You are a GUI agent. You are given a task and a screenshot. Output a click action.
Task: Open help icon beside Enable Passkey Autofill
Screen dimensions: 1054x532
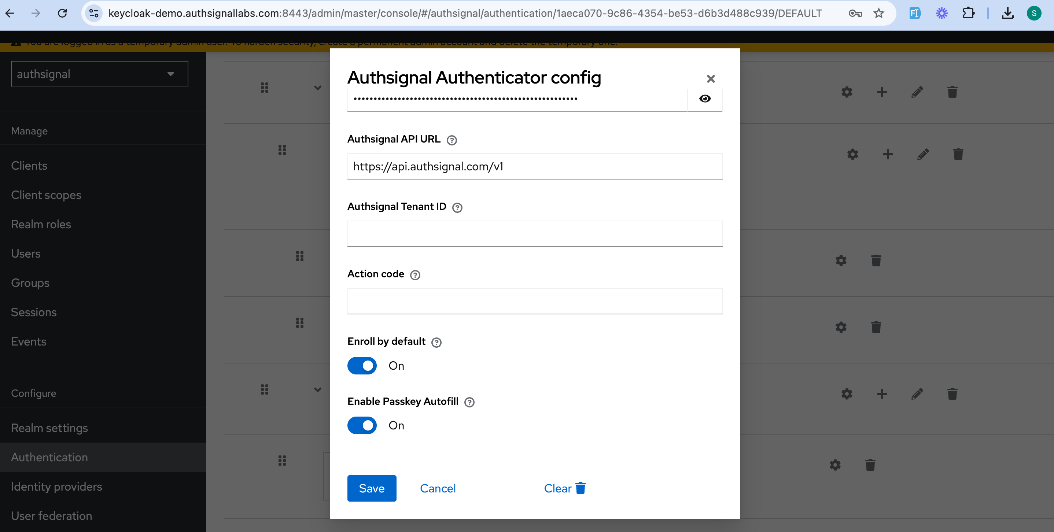[469, 402]
